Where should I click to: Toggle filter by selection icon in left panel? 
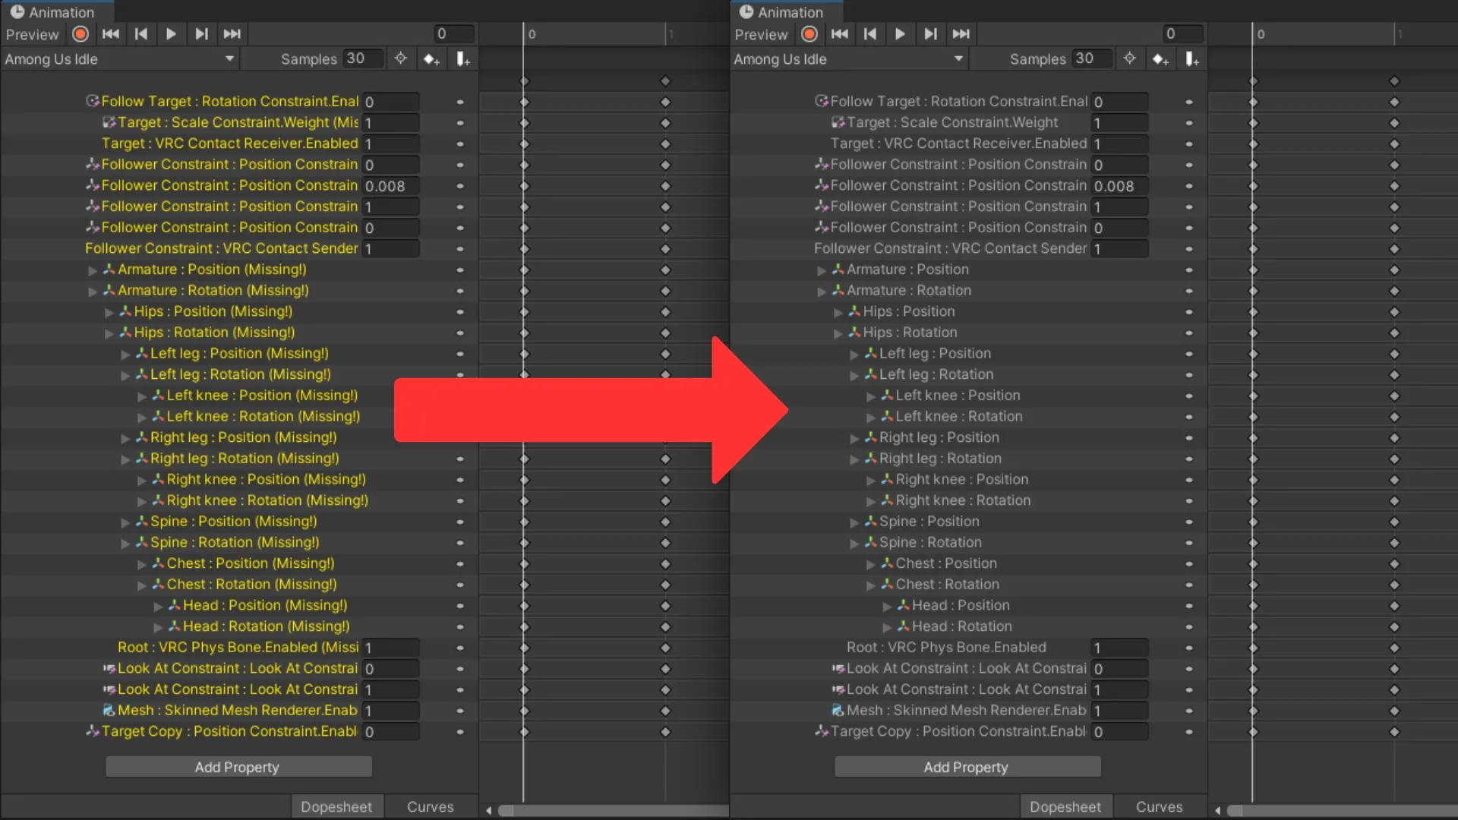coord(400,59)
